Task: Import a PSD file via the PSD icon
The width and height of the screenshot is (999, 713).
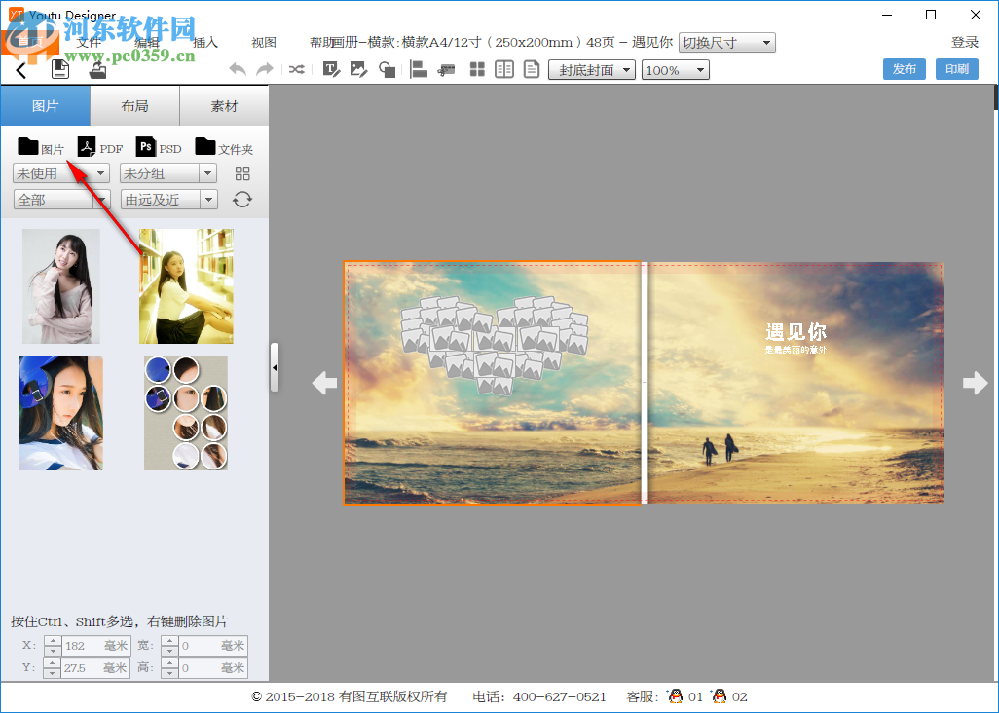Action: tap(159, 146)
